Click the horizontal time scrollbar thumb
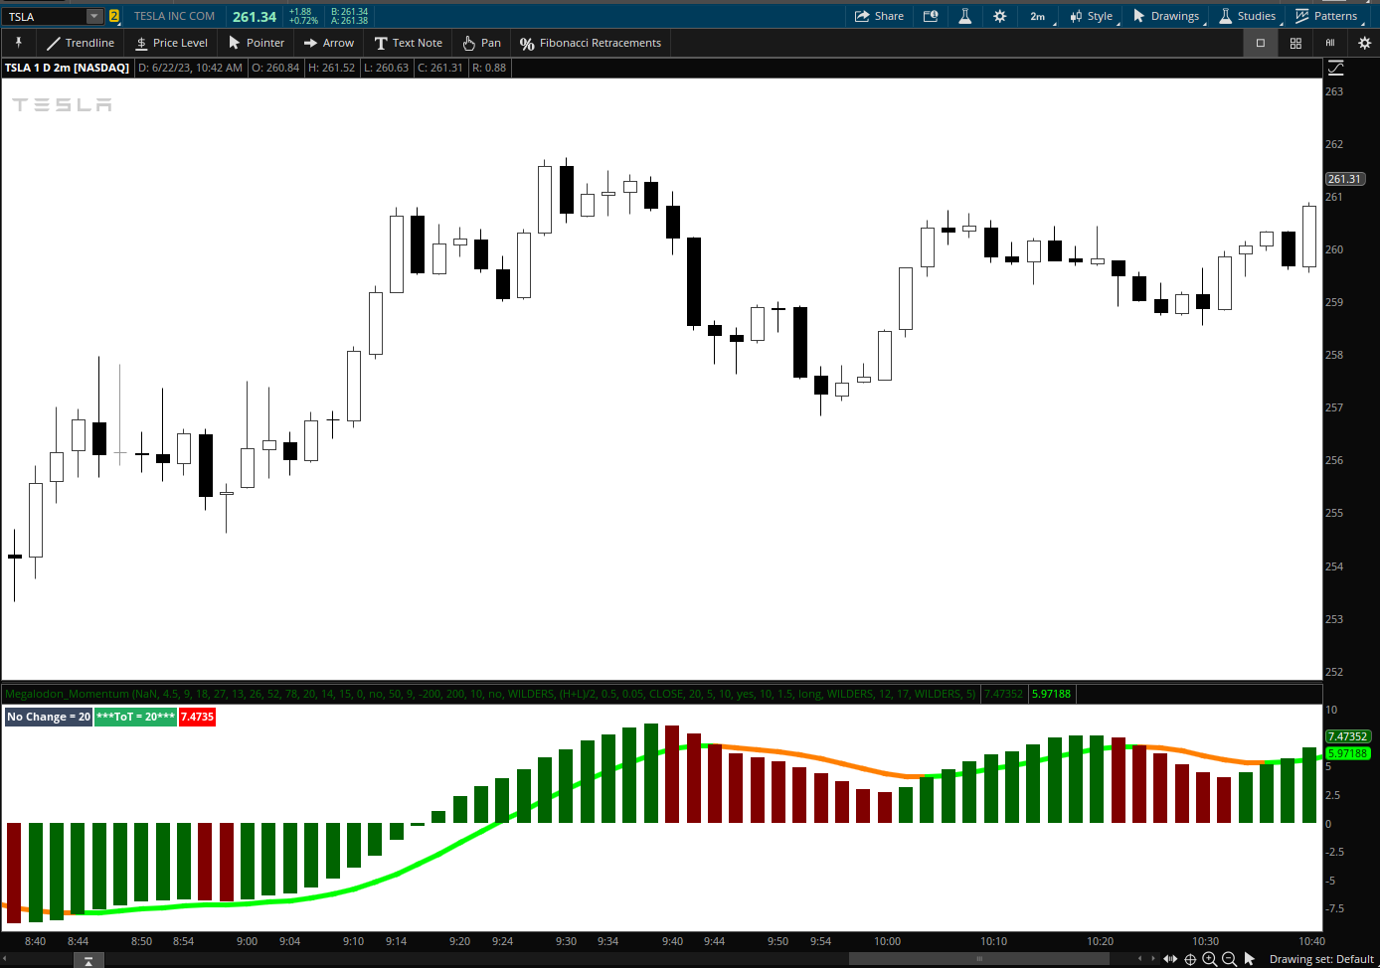 pos(979,959)
